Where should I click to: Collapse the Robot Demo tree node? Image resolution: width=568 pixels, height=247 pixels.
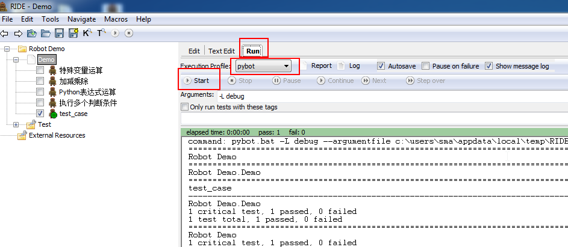[7, 49]
